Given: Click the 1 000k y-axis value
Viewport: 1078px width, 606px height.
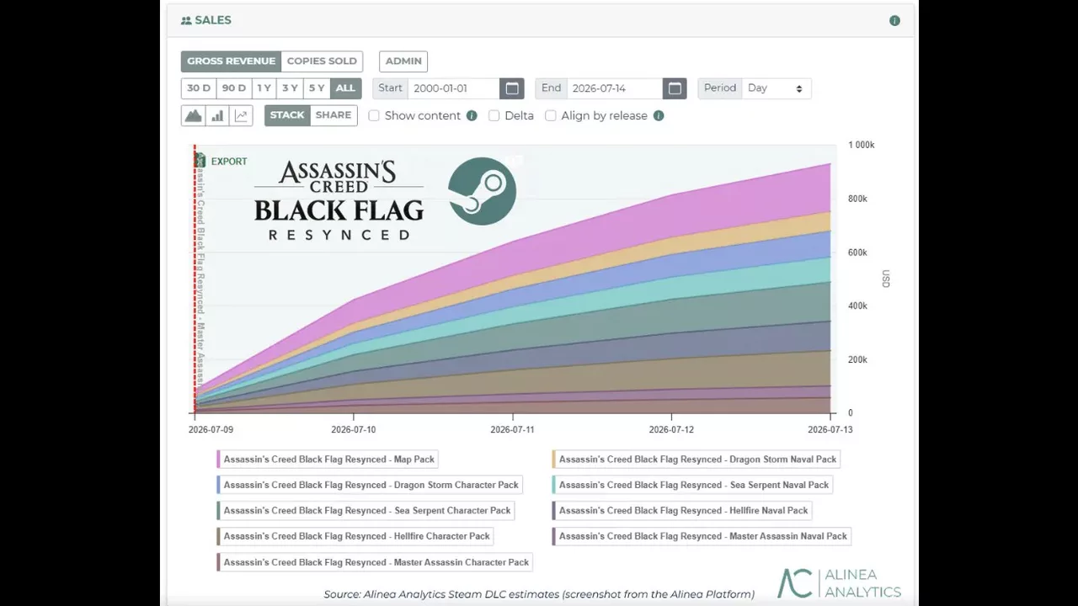Looking at the screenshot, I should pos(862,145).
